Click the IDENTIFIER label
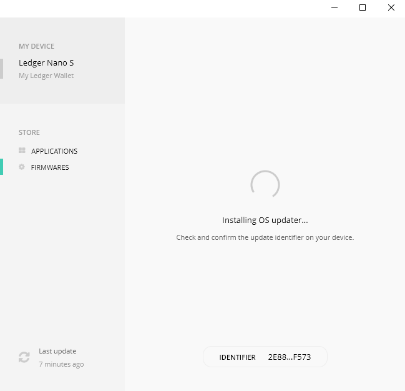The height and width of the screenshot is (391, 405). pyautogui.click(x=237, y=357)
